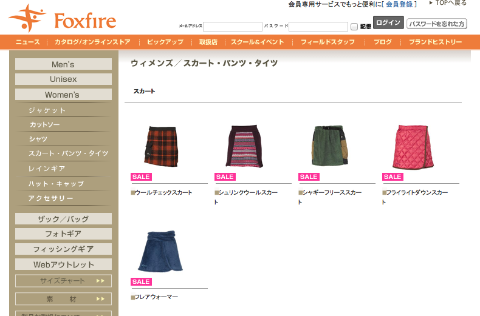The height and width of the screenshot is (316, 480).
Task: Open カタログ/オンラインストア in the navigation bar
Action: pyautogui.click(x=92, y=42)
